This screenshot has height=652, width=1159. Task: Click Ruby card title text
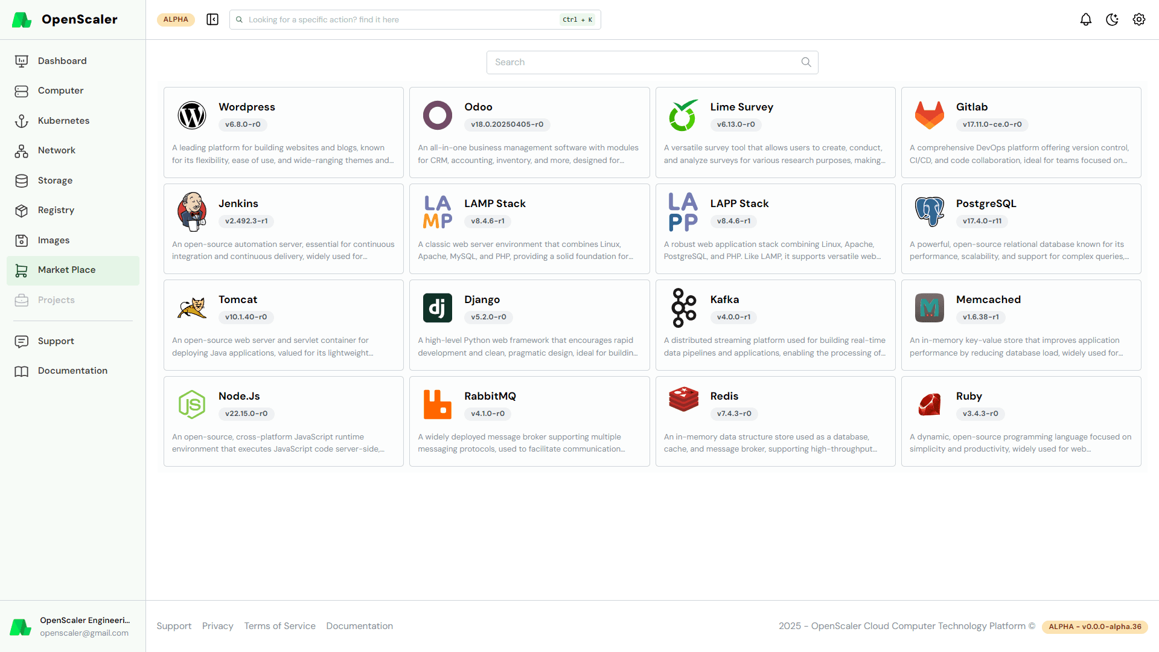point(969,396)
